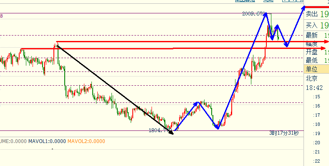The height and width of the screenshot is (166, 329).
Task: Click the 3时17分31秒 countdown label
Action: [284, 133]
